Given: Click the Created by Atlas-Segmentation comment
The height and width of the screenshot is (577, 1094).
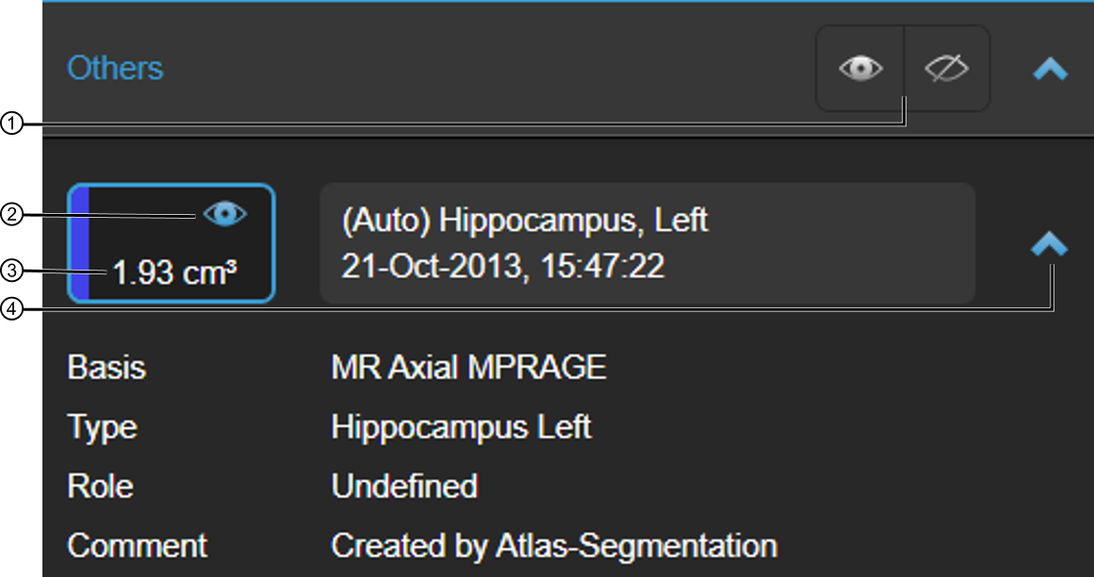Looking at the screenshot, I should click(554, 546).
